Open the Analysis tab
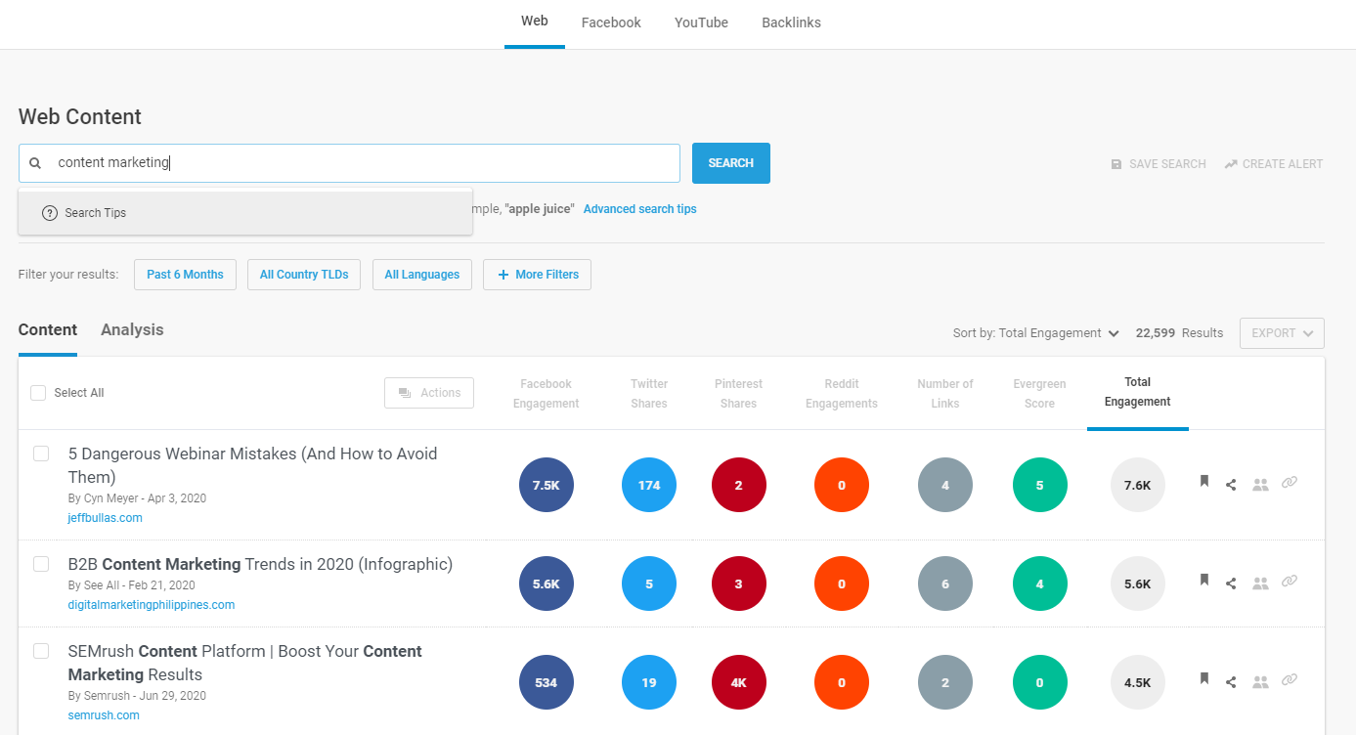1356x735 pixels. point(132,330)
